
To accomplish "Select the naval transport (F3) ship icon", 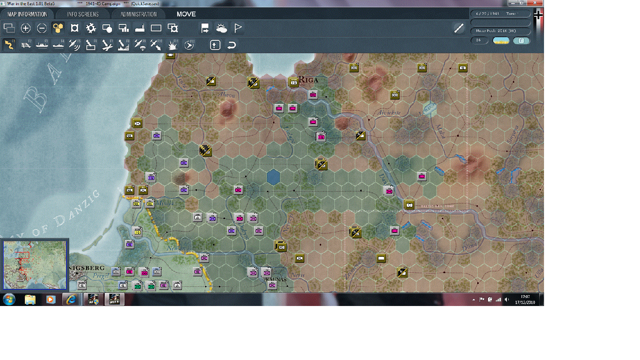I will tap(42, 45).
